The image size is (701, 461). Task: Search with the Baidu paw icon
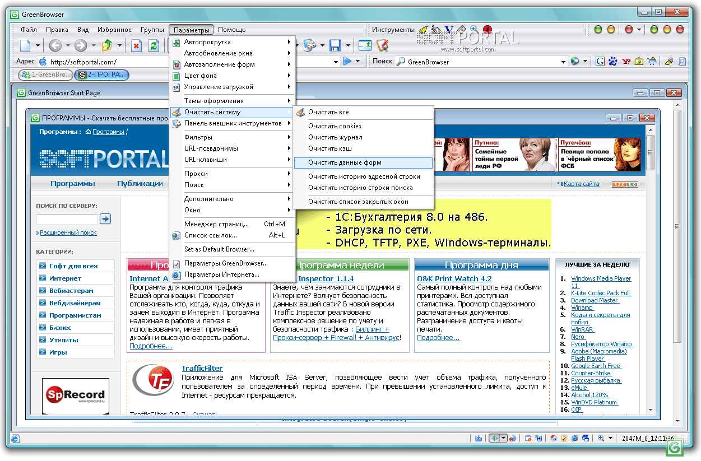pos(613,61)
